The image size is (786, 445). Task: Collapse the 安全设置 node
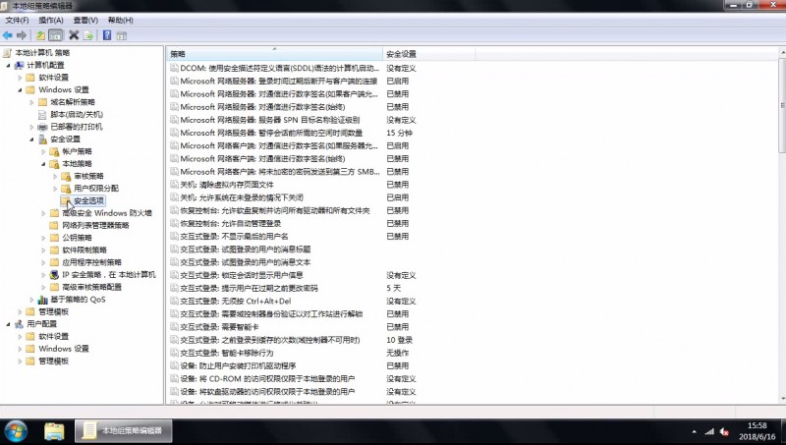(x=31, y=139)
